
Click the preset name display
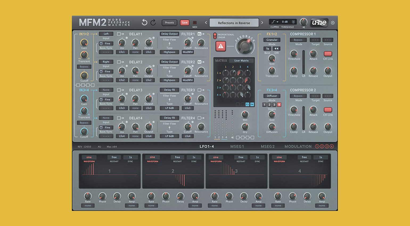pyautogui.click(x=234, y=23)
